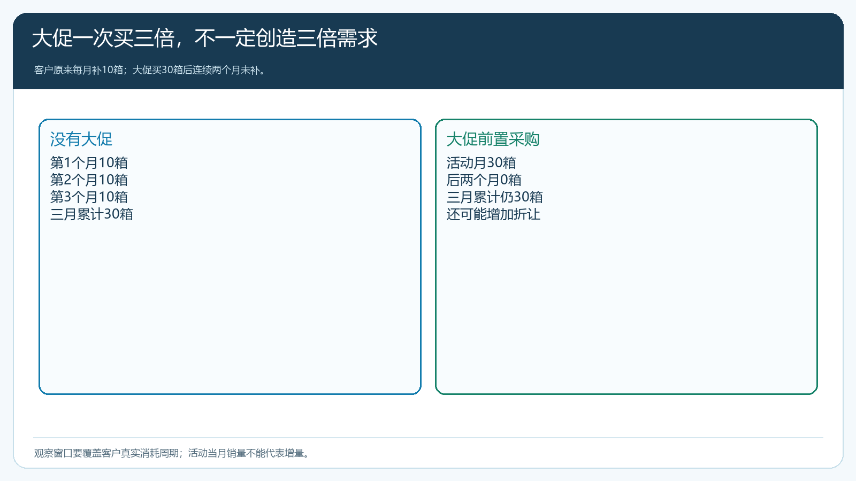Select the line 活动月30箱
The image size is (856, 481).
pos(481,162)
